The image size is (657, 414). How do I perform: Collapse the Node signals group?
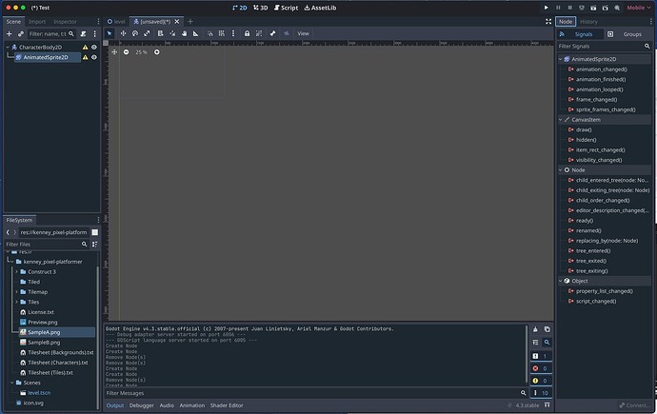coord(561,170)
